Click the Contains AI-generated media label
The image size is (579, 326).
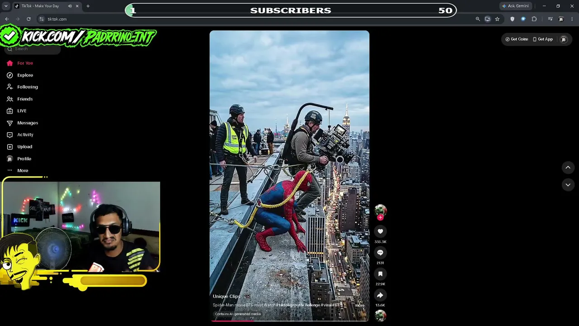click(x=238, y=314)
